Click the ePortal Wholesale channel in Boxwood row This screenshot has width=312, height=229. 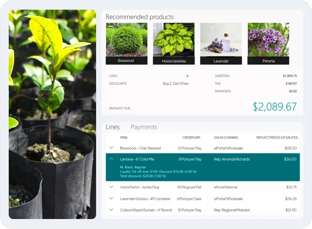click(x=228, y=148)
